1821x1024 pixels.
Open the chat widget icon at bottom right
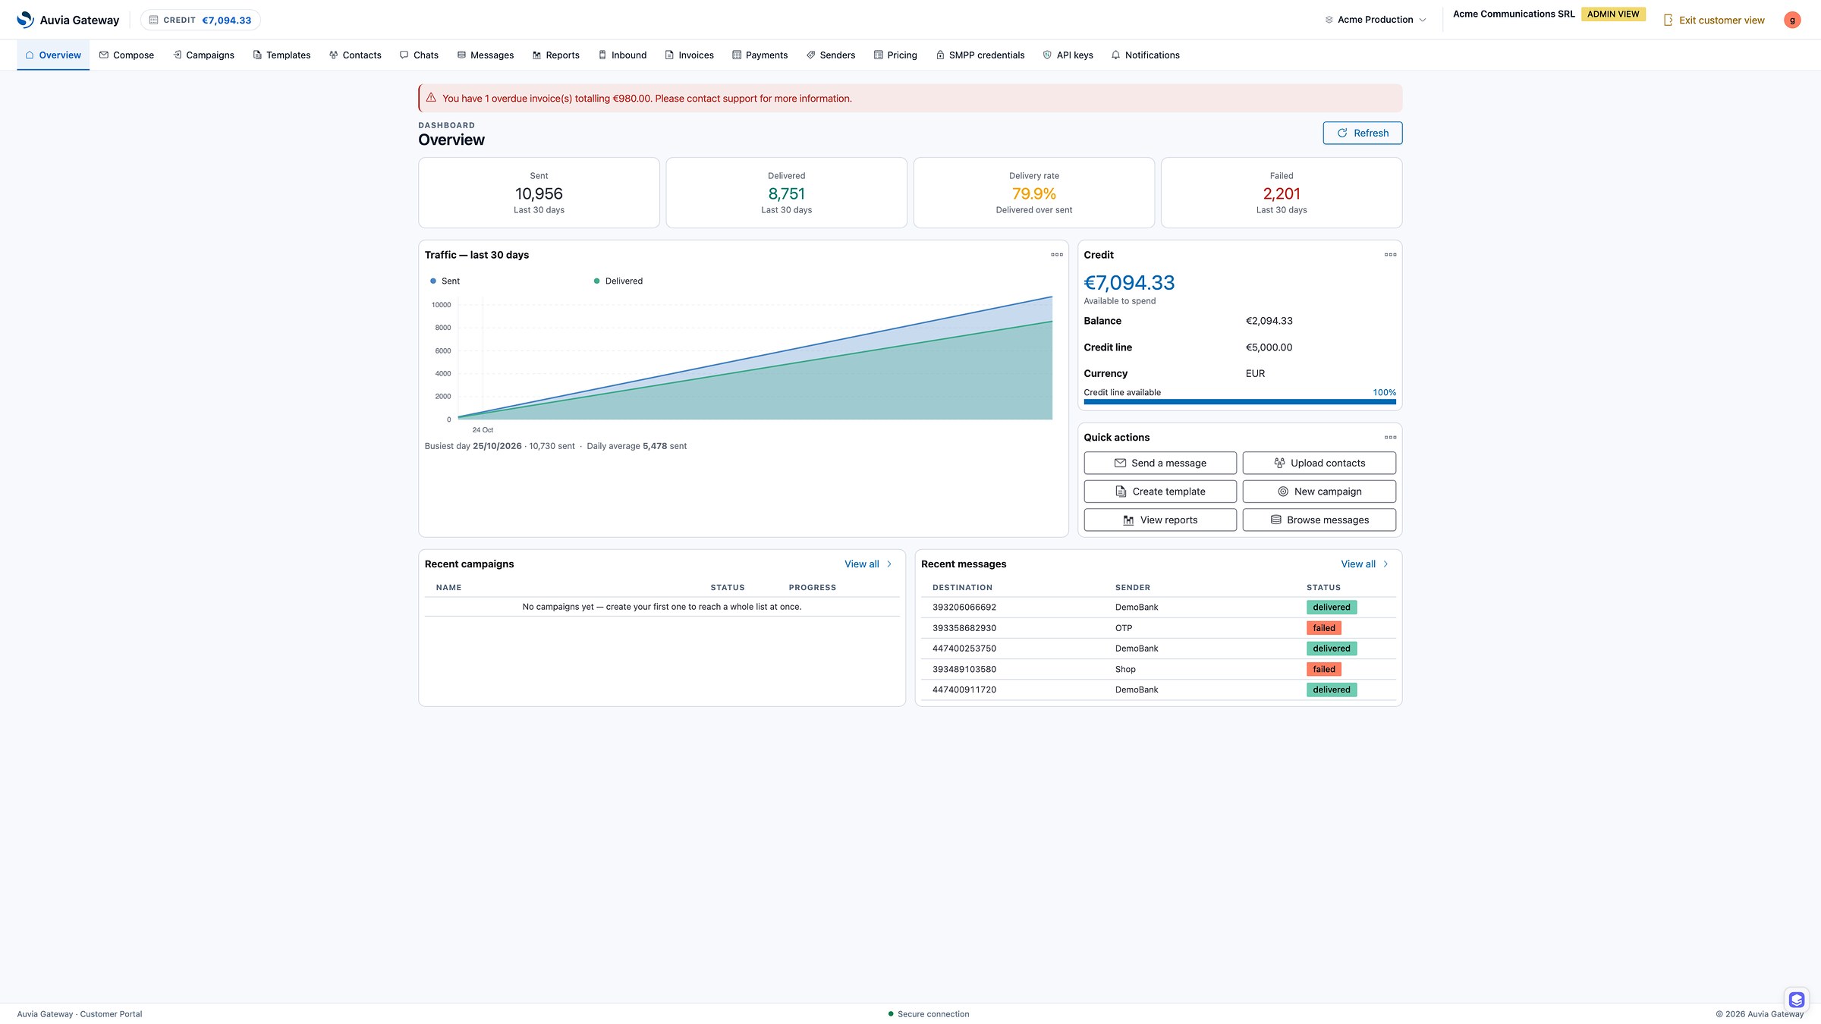[1797, 999]
